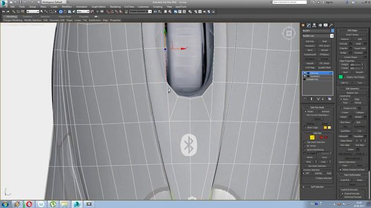
Task: Toggle Ignore Backfacing checkbox
Action: tap(305, 150)
